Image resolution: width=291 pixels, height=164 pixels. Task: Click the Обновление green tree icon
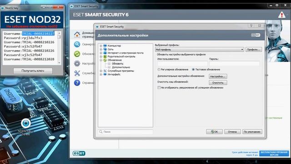point(105,60)
